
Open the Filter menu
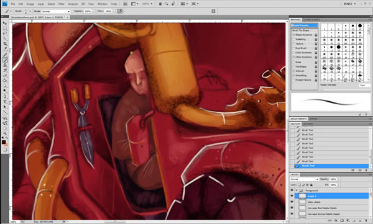tap(62, 4)
